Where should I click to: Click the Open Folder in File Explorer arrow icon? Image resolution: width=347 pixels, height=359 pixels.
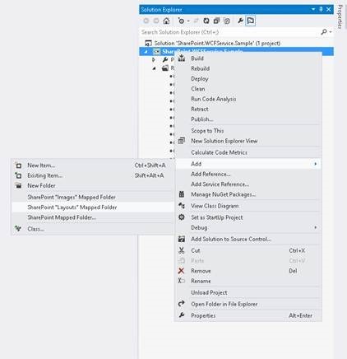(182, 304)
